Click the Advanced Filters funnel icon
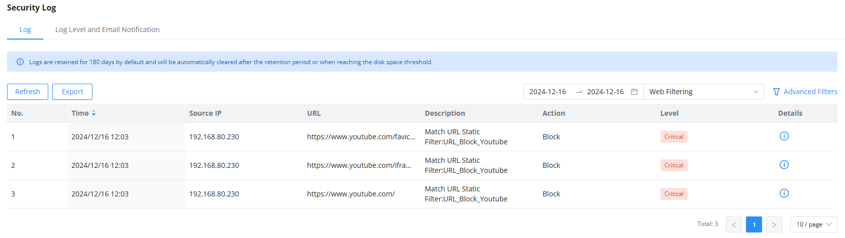Screen dimensions: 845x238 click(x=777, y=92)
